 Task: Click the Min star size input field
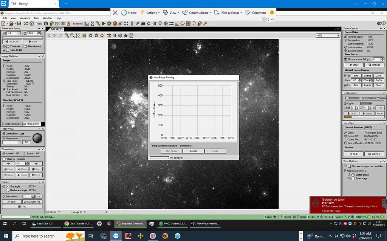377,59
